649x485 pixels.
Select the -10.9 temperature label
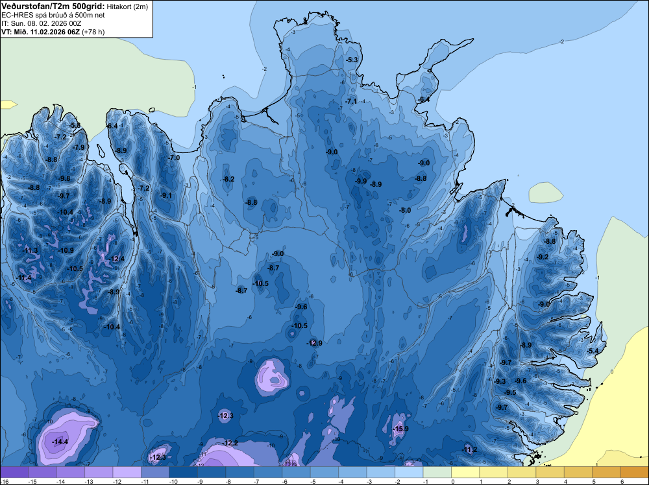coord(66,250)
